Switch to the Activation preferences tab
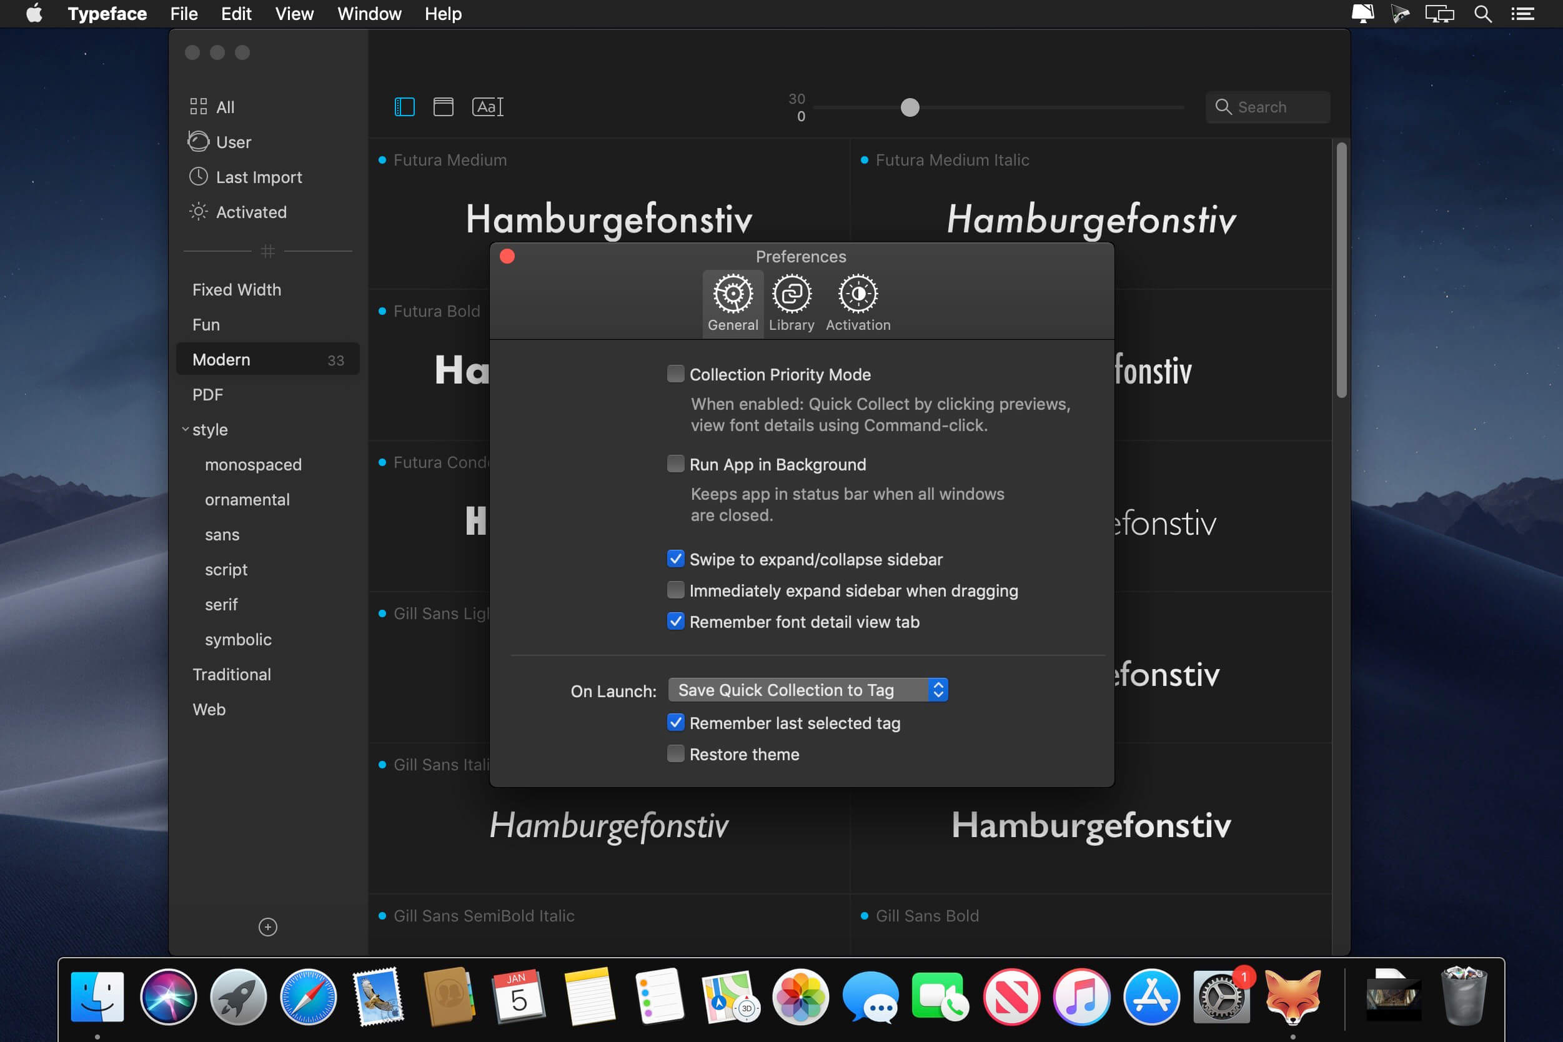The image size is (1563, 1042). pyautogui.click(x=858, y=303)
